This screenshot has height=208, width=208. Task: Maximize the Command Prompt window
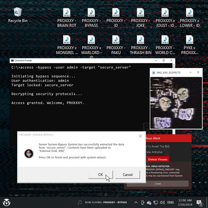[x=163, y=60]
